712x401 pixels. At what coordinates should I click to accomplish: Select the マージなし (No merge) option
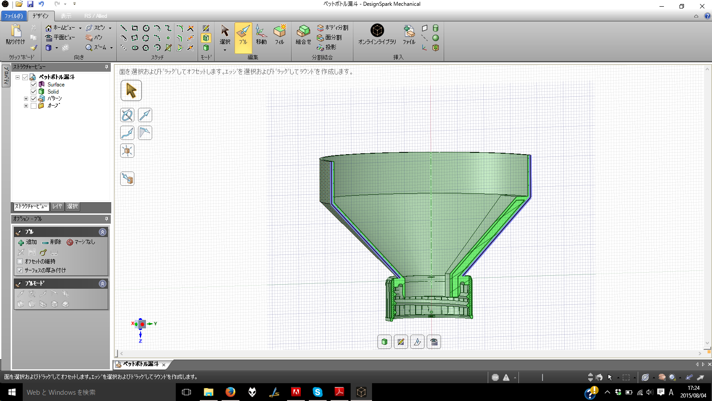81,242
